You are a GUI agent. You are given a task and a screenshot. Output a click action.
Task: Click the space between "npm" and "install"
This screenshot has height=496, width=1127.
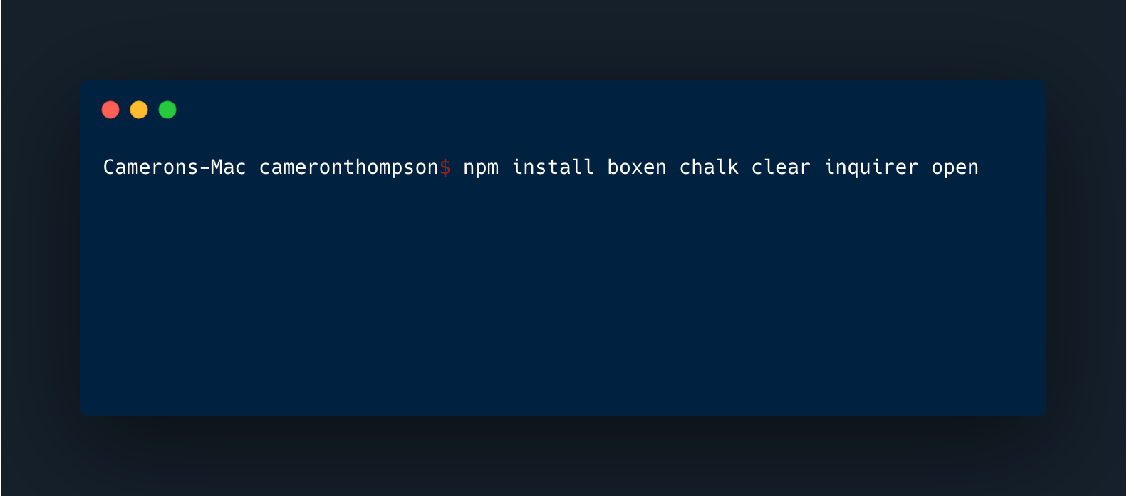click(x=505, y=167)
